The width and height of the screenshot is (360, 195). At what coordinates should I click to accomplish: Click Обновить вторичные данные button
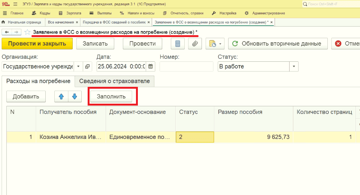click(x=278, y=43)
